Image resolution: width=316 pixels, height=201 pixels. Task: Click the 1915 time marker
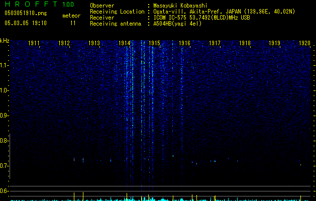(x=154, y=43)
